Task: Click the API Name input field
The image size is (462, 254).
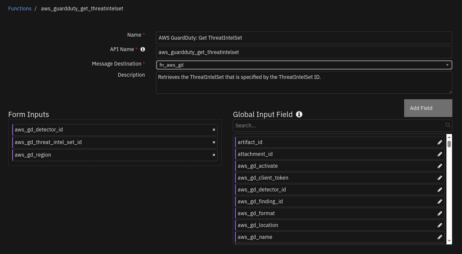Action: click(x=304, y=52)
